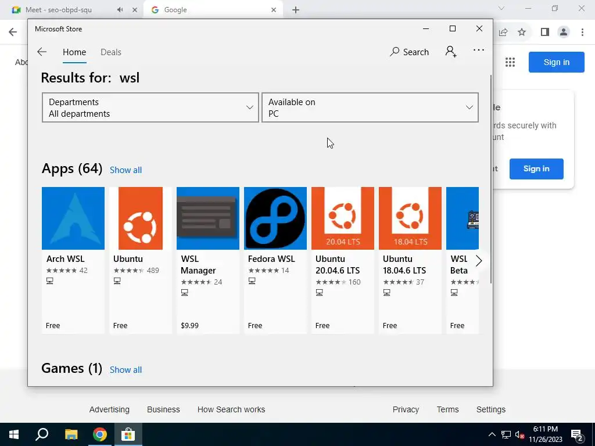Viewport: 595px width, 446px height.
Task: Click the Microsoft Store vertical scrollbar
Action: click(491, 178)
